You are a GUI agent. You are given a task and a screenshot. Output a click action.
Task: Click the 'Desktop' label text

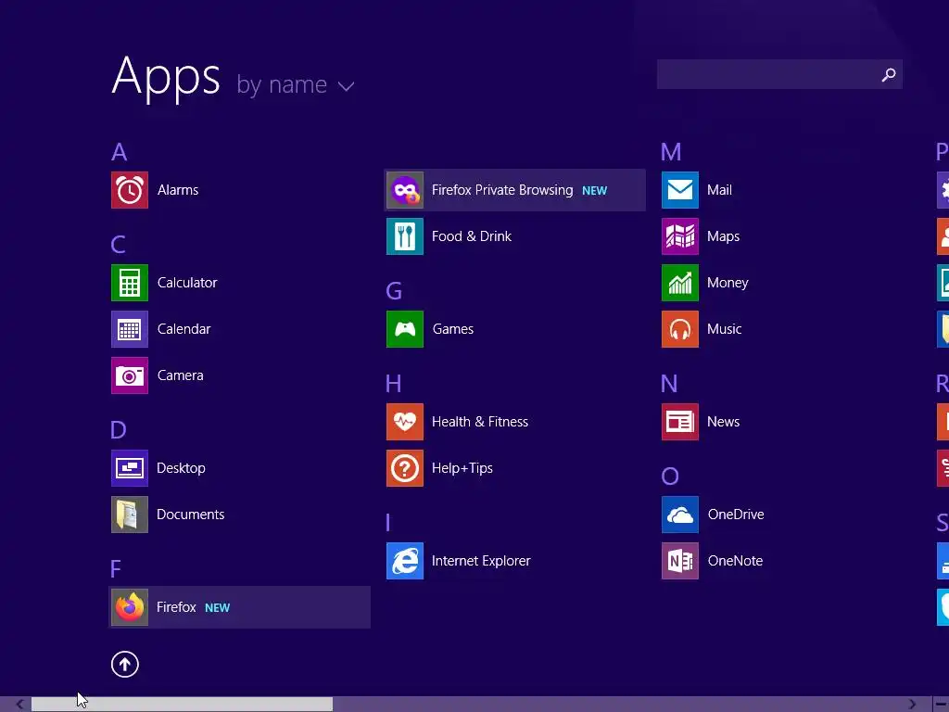point(181,468)
